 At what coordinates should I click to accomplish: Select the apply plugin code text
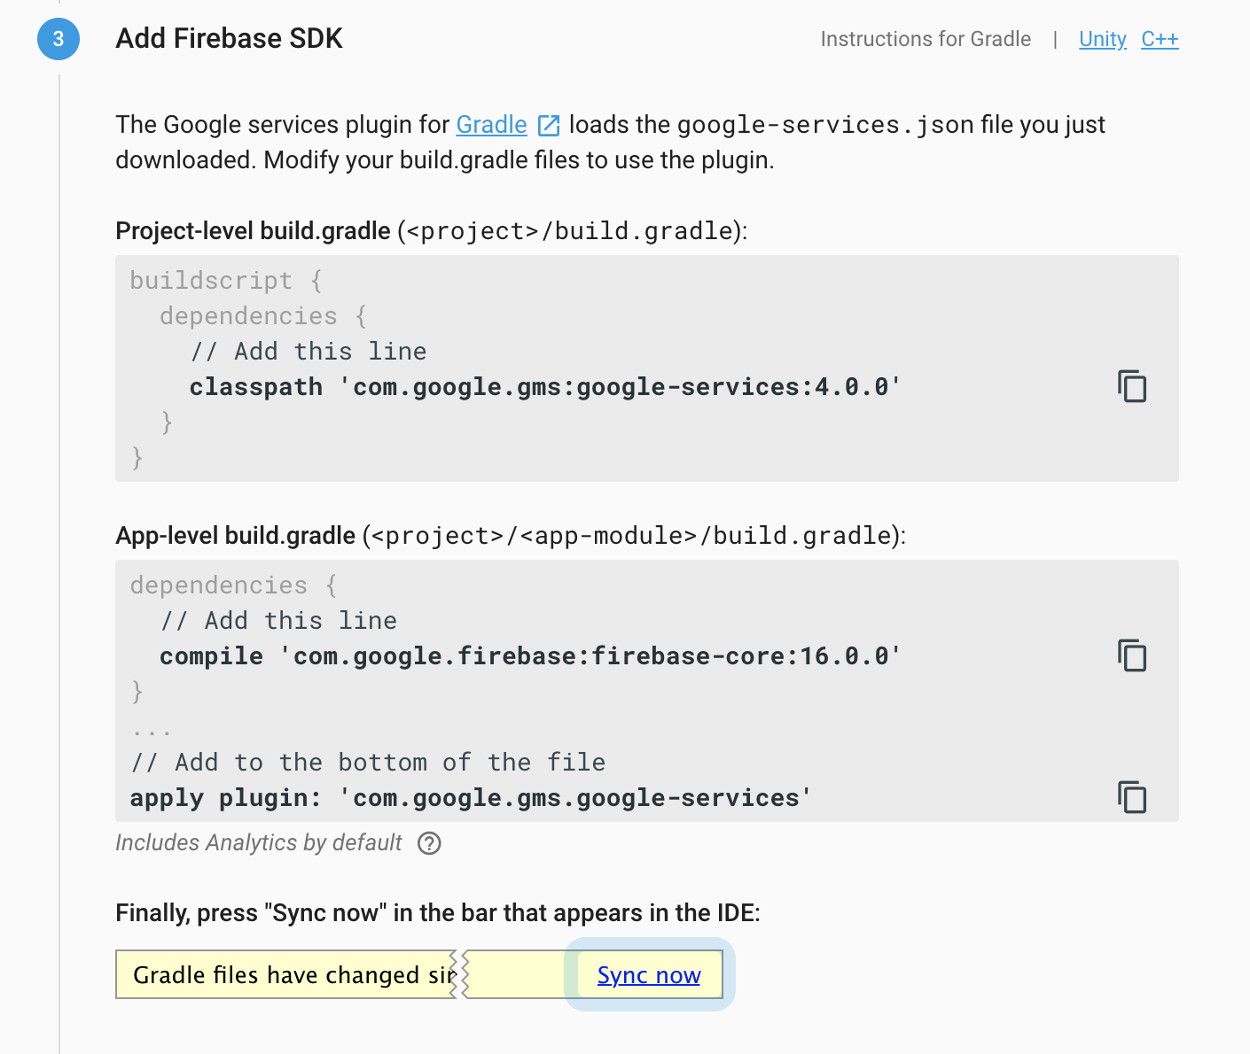[469, 797]
